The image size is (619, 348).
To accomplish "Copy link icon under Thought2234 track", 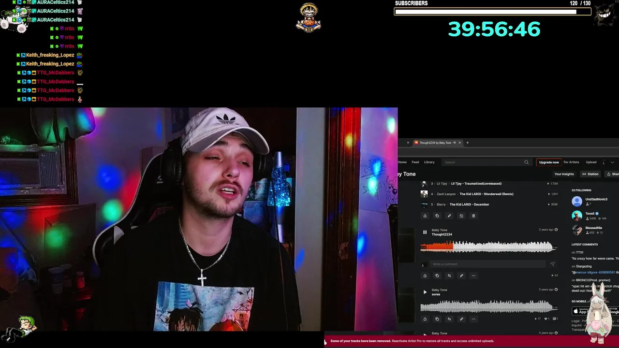I will coord(437,275).
